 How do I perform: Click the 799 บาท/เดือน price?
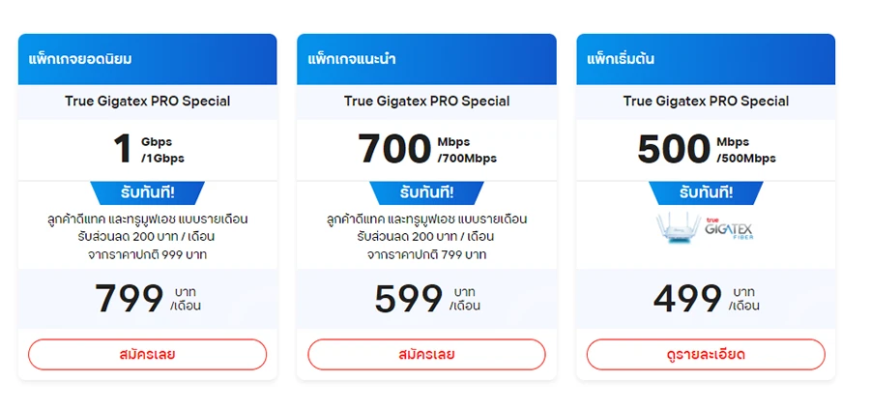pyautogui.click(x=147, y=298)
